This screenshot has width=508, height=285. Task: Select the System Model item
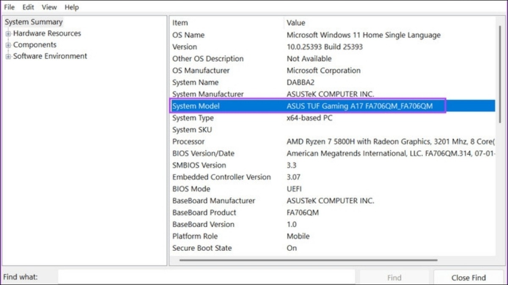tap(196, 106)
